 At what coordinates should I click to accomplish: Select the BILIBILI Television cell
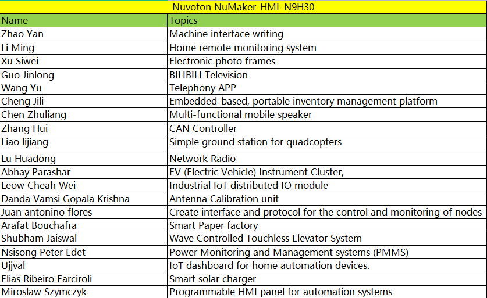point(327,75)
